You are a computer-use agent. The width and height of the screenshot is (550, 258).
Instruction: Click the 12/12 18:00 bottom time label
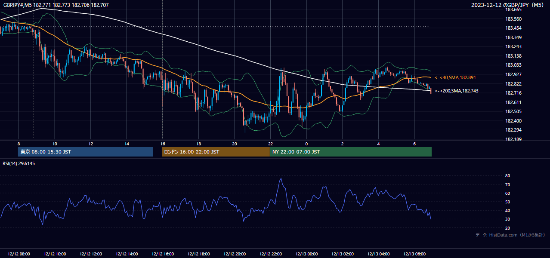click(199, 254)
